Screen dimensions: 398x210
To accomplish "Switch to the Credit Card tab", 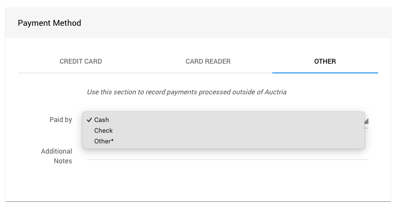I will [x=81, y=62].
